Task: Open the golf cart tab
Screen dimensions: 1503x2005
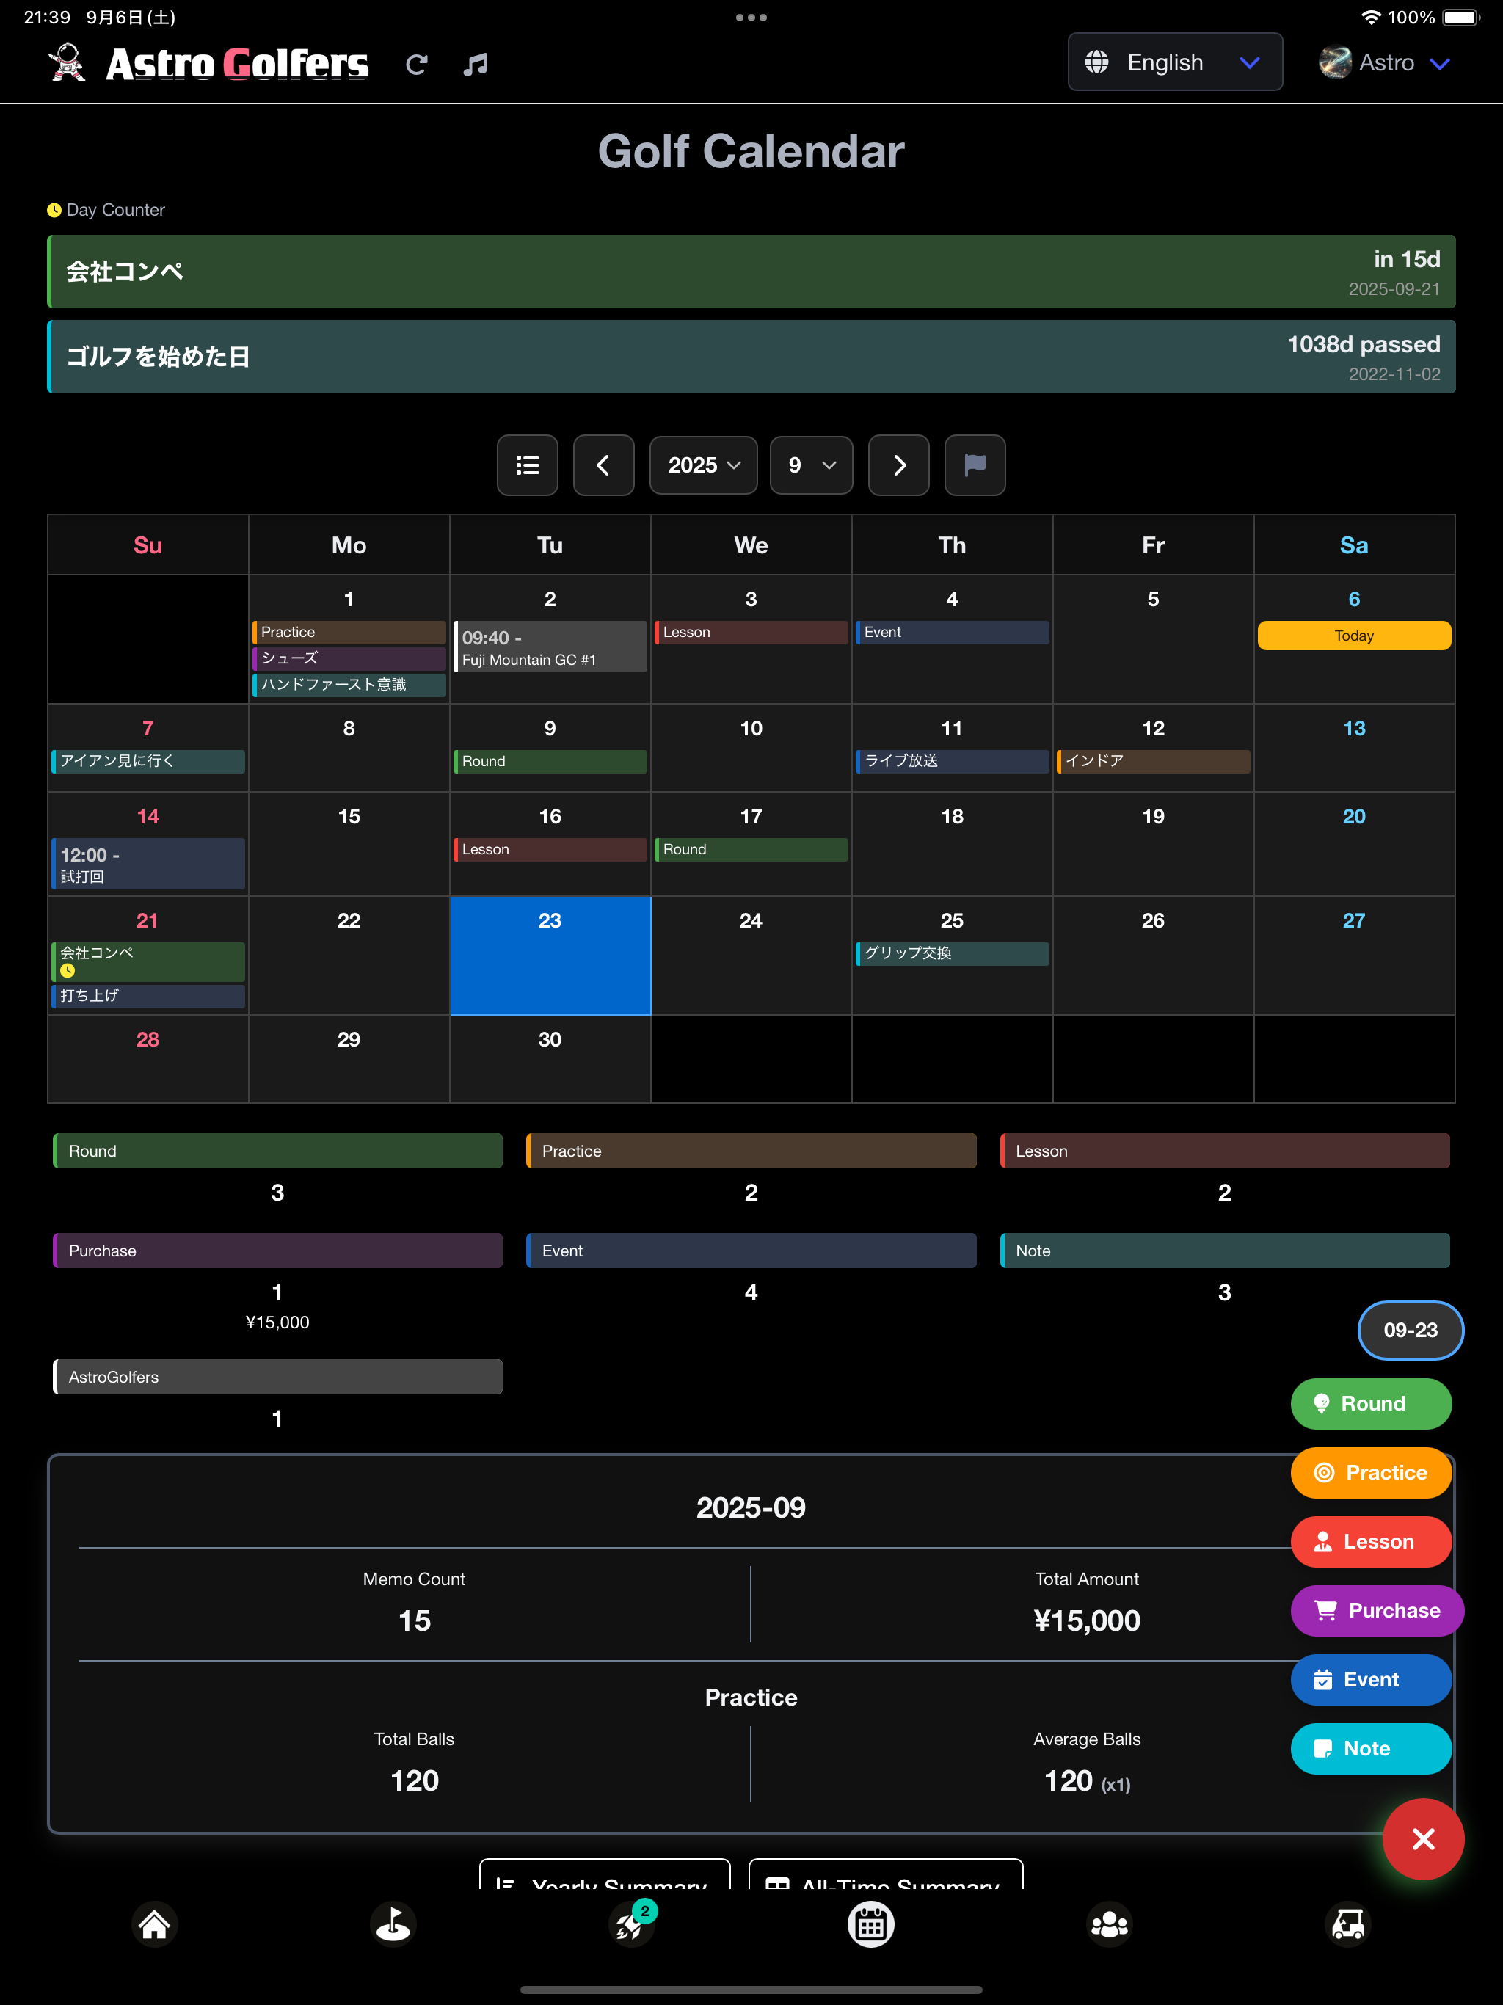Action: click(1348, 1924)
